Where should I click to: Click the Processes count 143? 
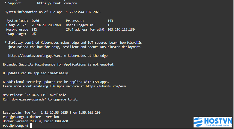point(110,21)
